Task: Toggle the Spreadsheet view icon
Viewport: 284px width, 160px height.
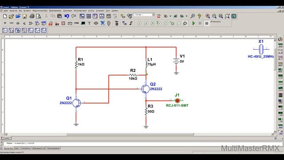Action: coord(88,16)
